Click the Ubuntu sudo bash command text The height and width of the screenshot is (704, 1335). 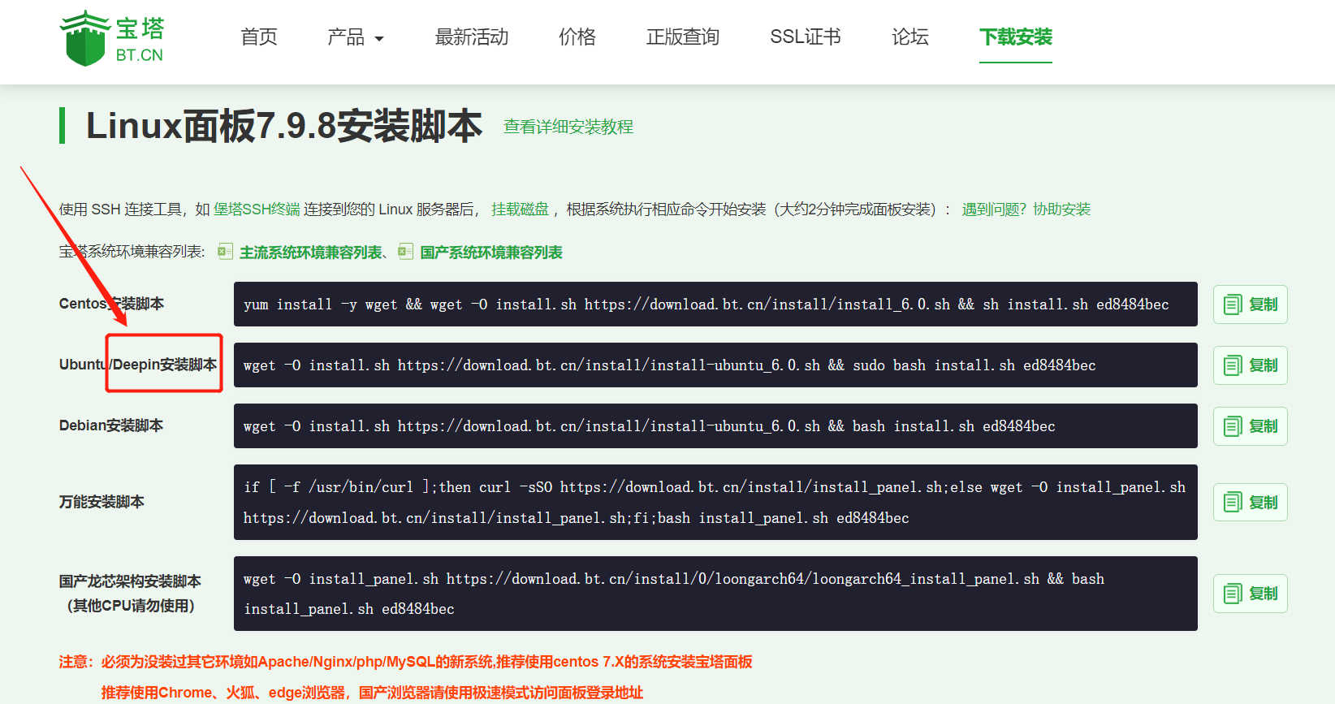pos(669,365)
